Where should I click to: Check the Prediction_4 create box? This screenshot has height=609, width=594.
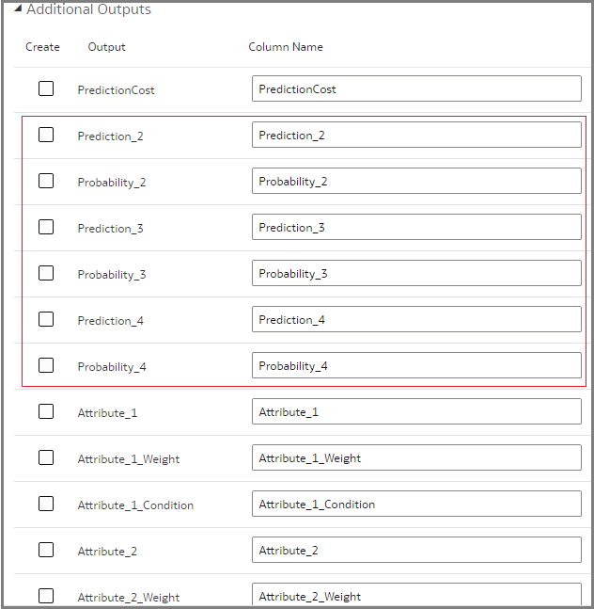click(46, 319)
